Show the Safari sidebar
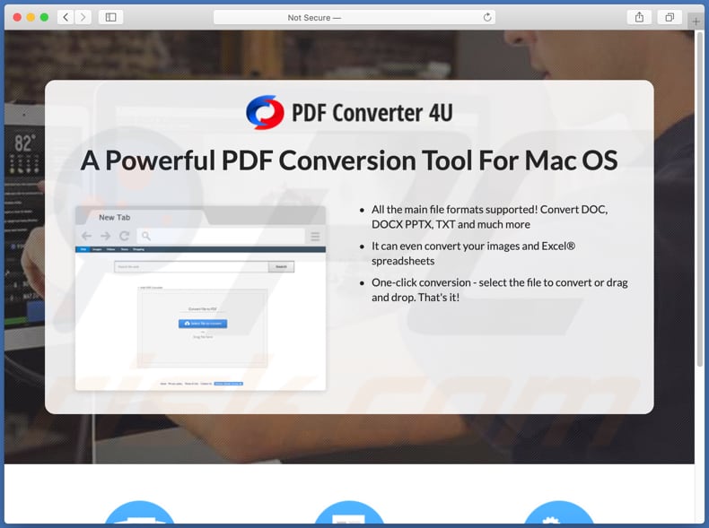This screenshot has width=709, height=528. tap(110, 17)
